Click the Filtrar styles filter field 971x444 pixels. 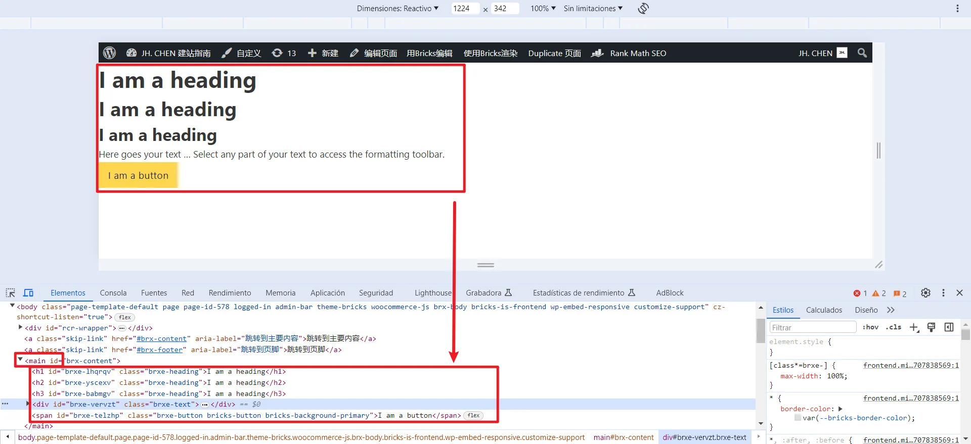(x=812, y=327)
